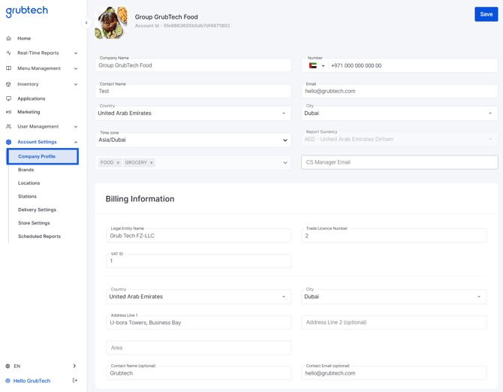Click the Legal Entity Name field
503x392 pixels.
click(198, 236)
